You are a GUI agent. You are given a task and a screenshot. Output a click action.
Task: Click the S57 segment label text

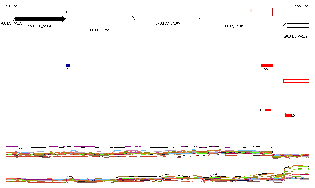click(x=267, y=69)
